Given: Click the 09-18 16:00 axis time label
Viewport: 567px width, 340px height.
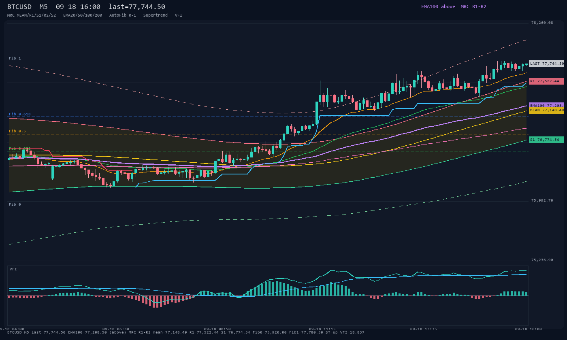Looking at the screenshot, I should (528, 329).
